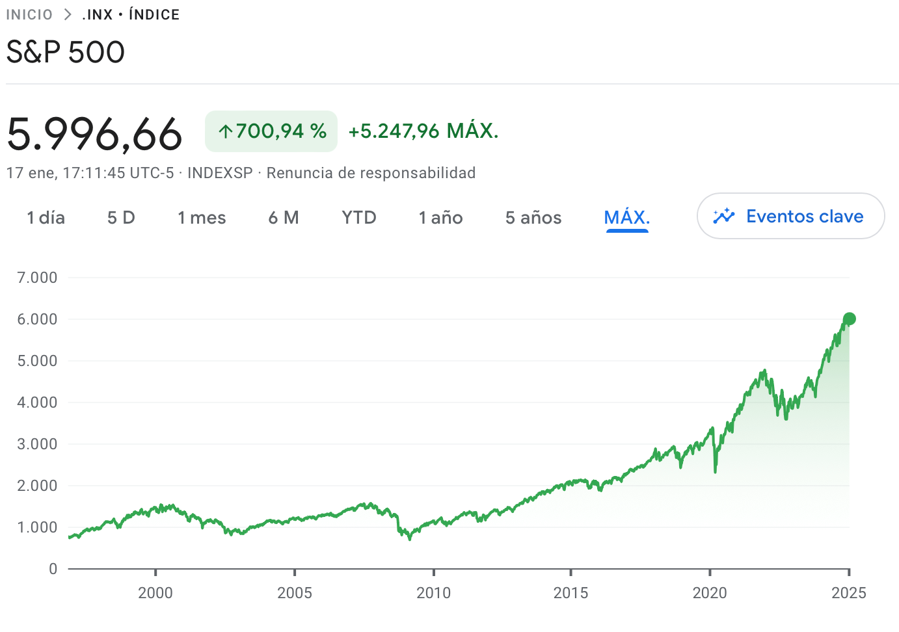899x632 pixels.
Task: Switch chart to 5 D range
Action: (121, 218)
